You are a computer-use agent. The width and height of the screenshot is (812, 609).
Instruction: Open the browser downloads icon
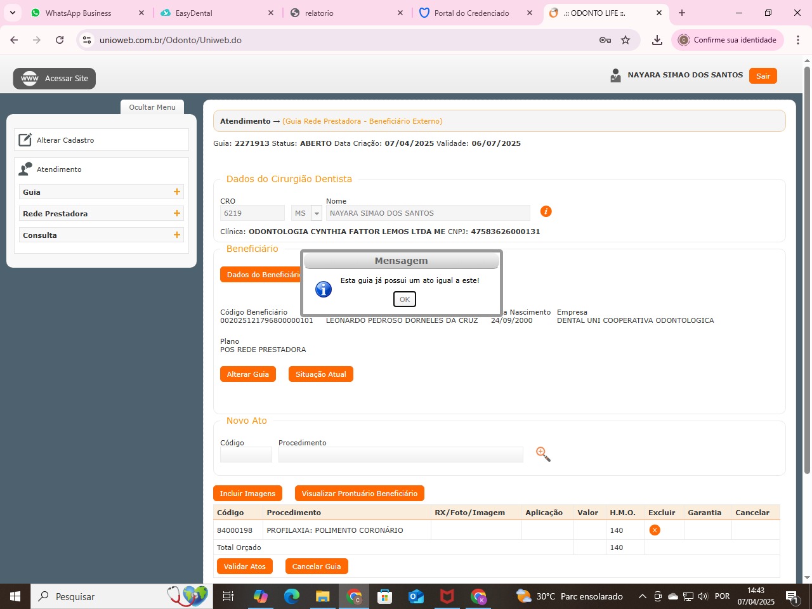[x=657, y=40]
